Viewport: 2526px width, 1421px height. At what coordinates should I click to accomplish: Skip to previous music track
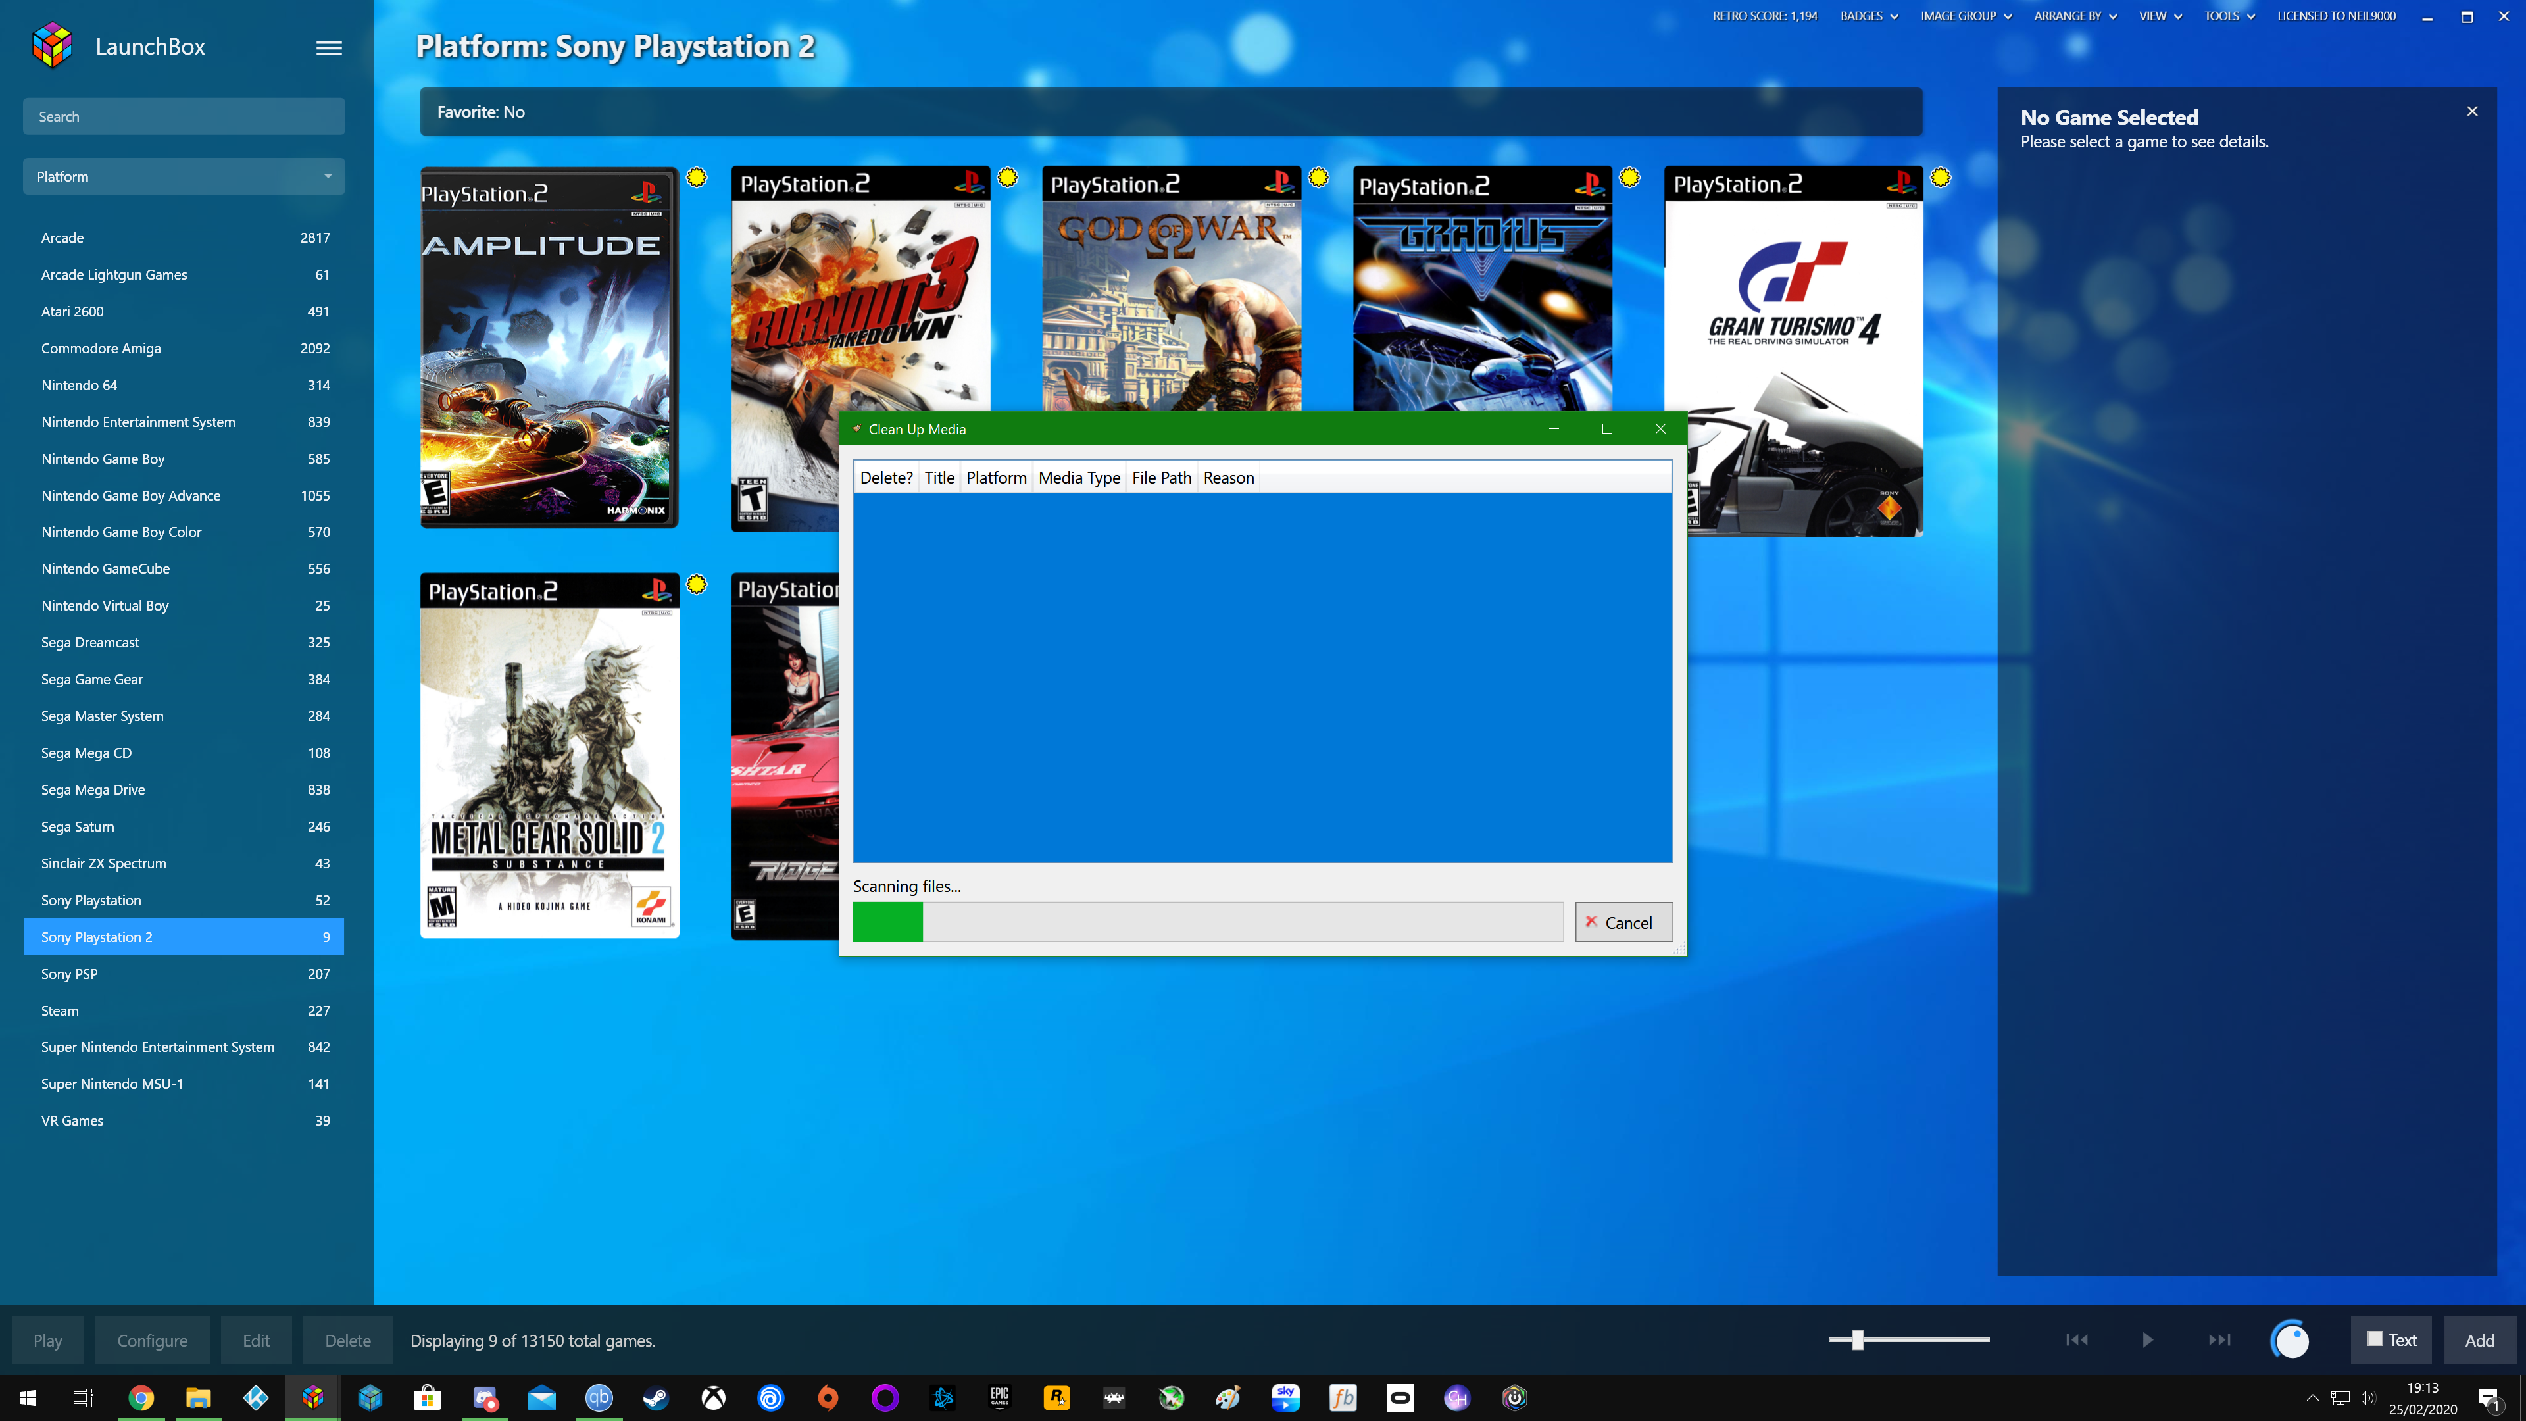coord(2076,1339)
